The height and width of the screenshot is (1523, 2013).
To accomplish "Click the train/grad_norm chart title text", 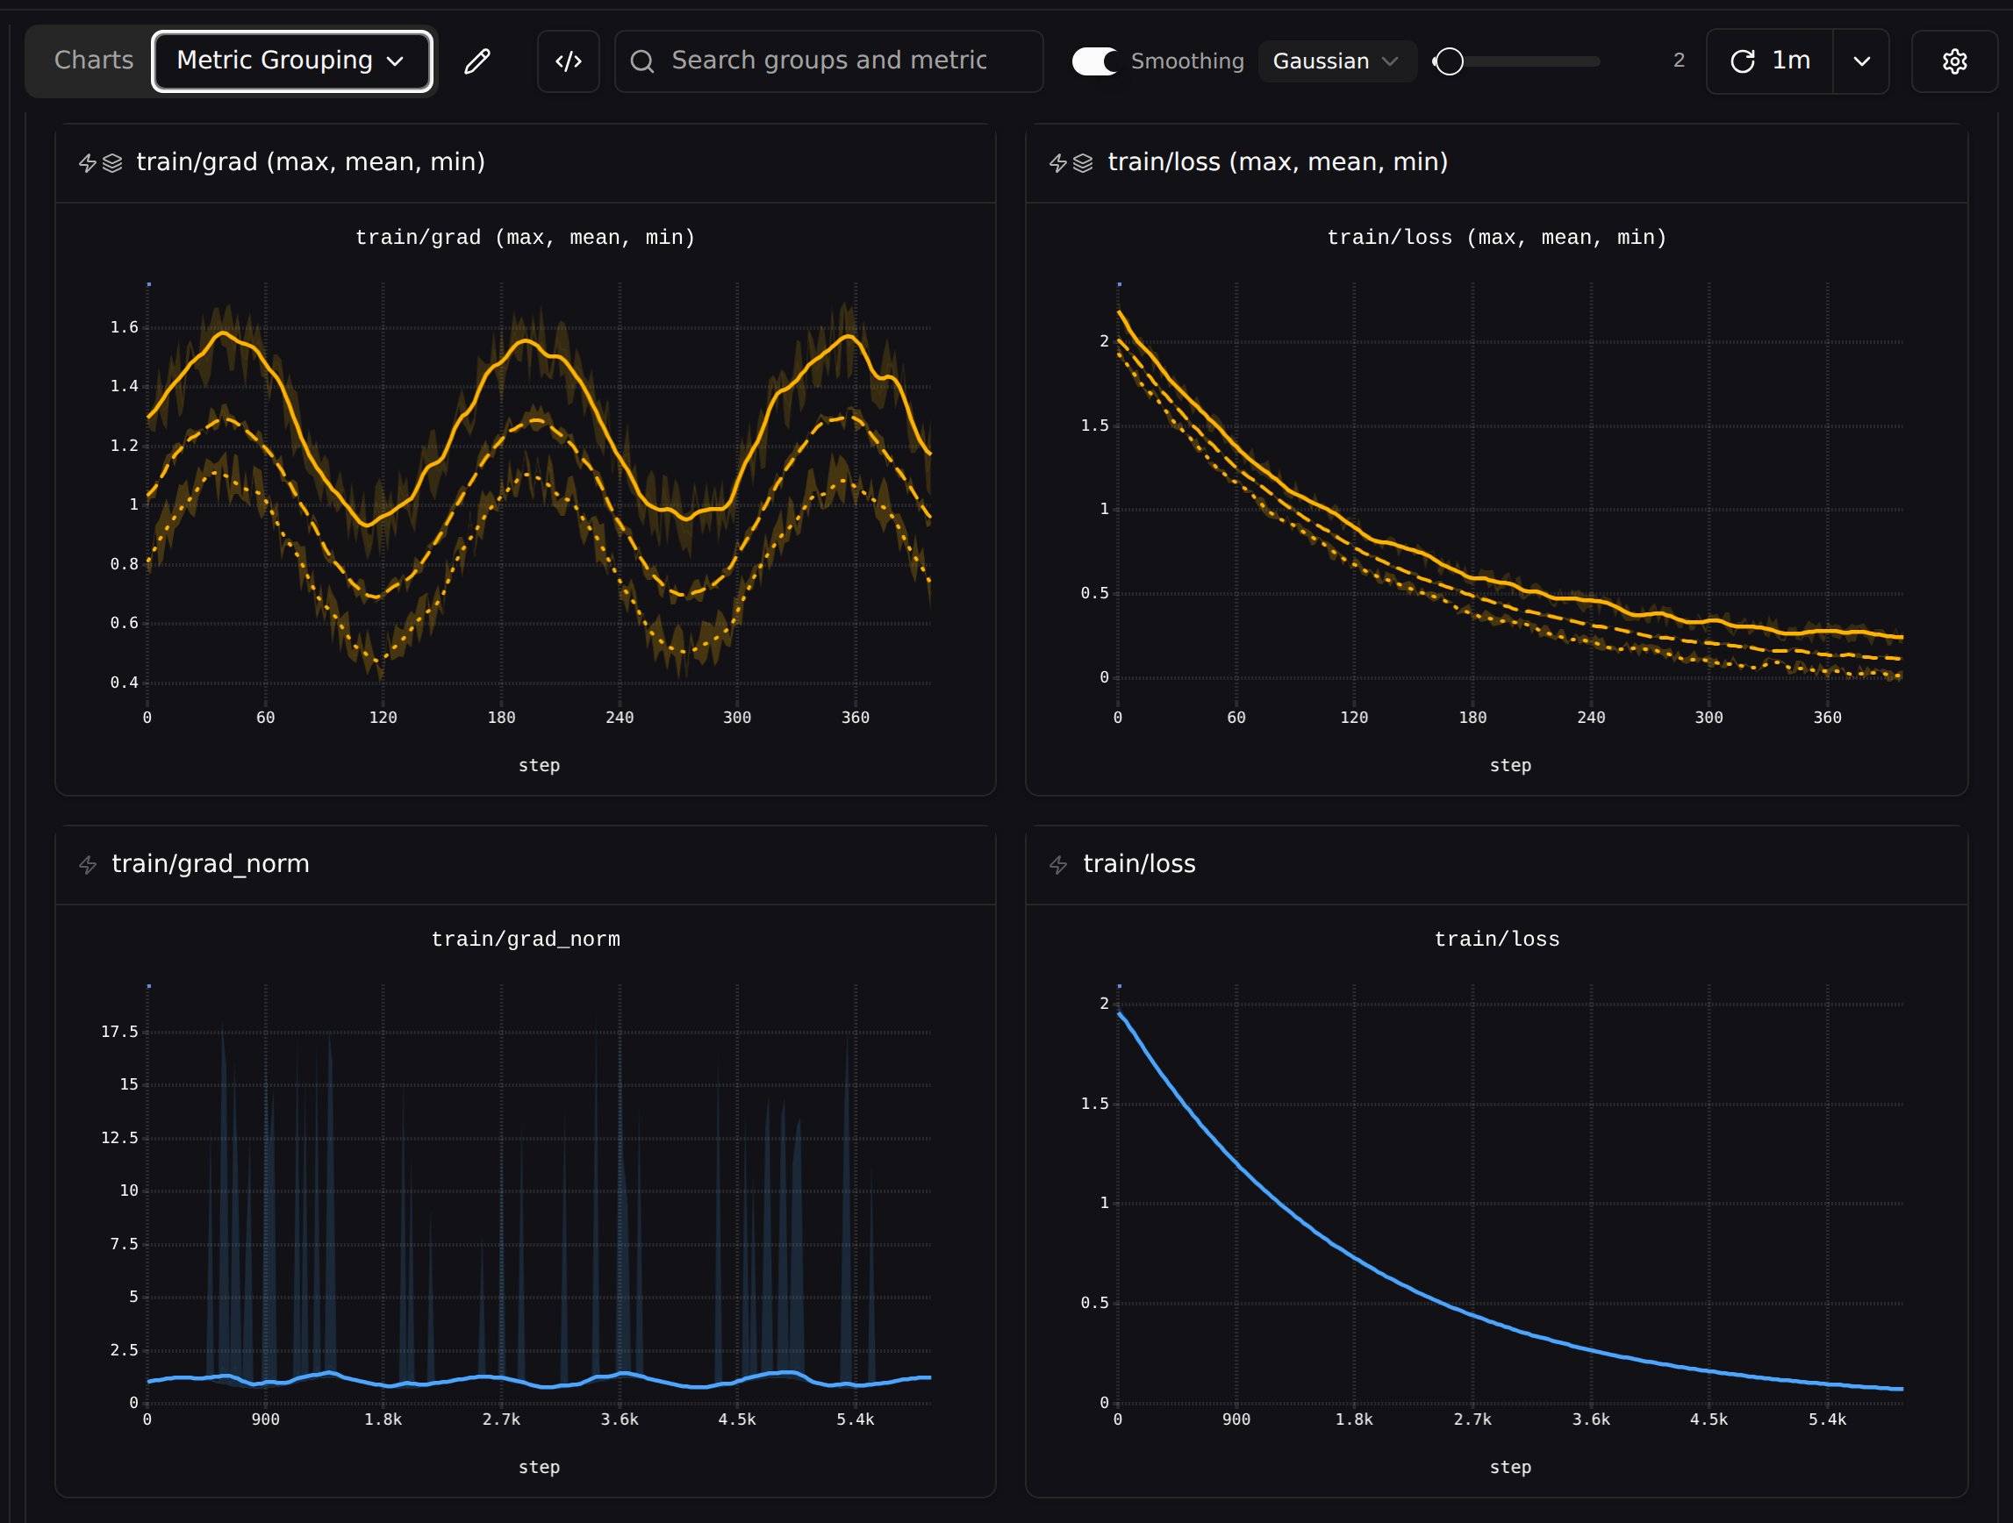I will point(525,939).
